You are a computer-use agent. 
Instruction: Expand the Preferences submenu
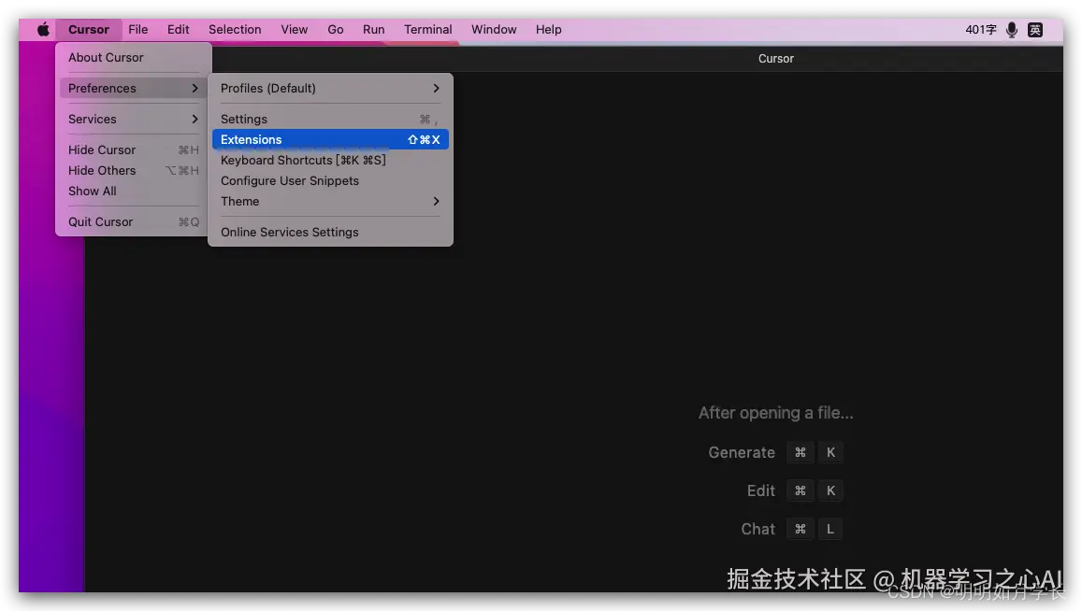coord(133,88)
